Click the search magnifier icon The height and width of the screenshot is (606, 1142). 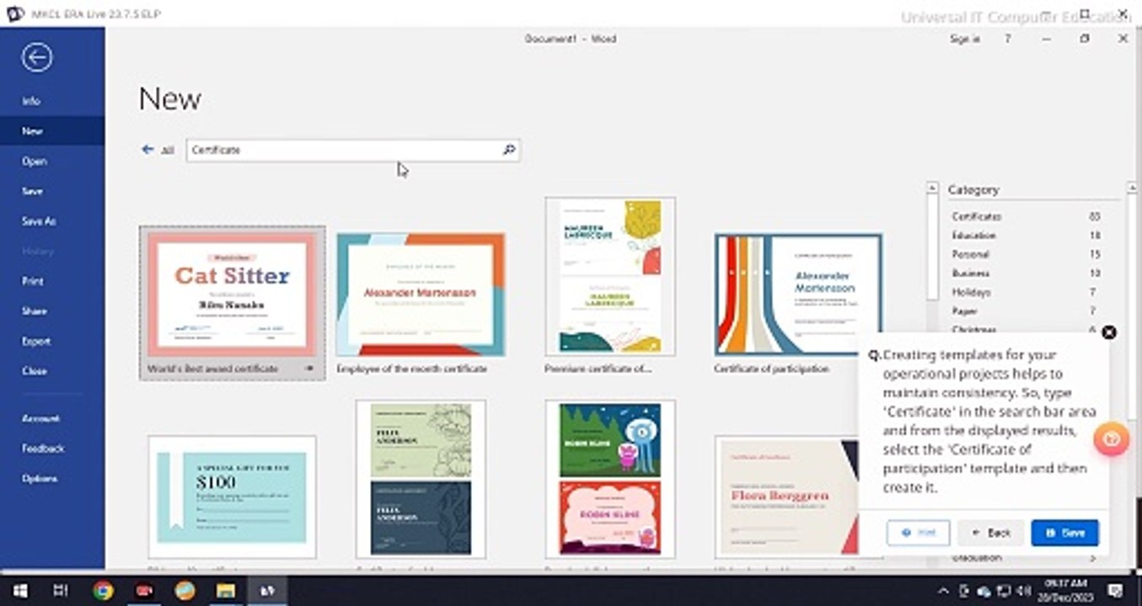click(x=508, y=150)
